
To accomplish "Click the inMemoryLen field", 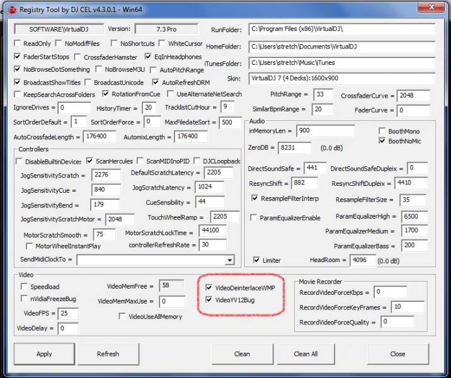I will tap(325, 131).
